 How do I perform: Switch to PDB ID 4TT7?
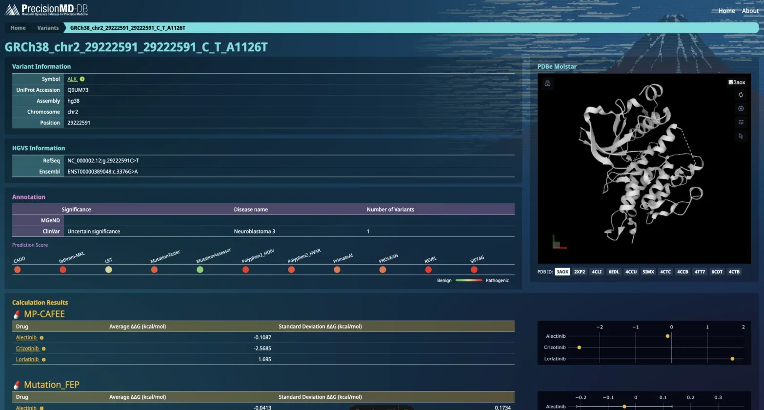[700, 272]
